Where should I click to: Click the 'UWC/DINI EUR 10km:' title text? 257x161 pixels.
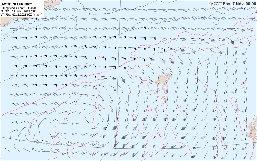click(17, 4)
